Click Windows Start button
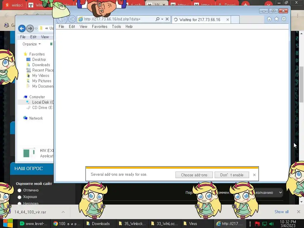The height and width of the screenshot is (228, 304). coord(8,223)
